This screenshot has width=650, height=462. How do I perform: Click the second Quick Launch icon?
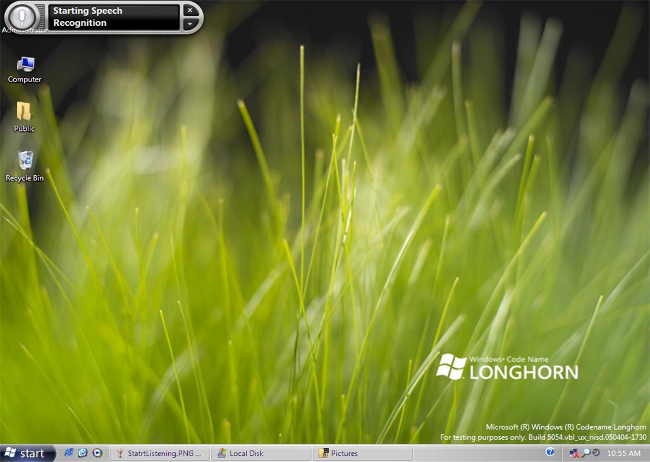coord(83,453)
